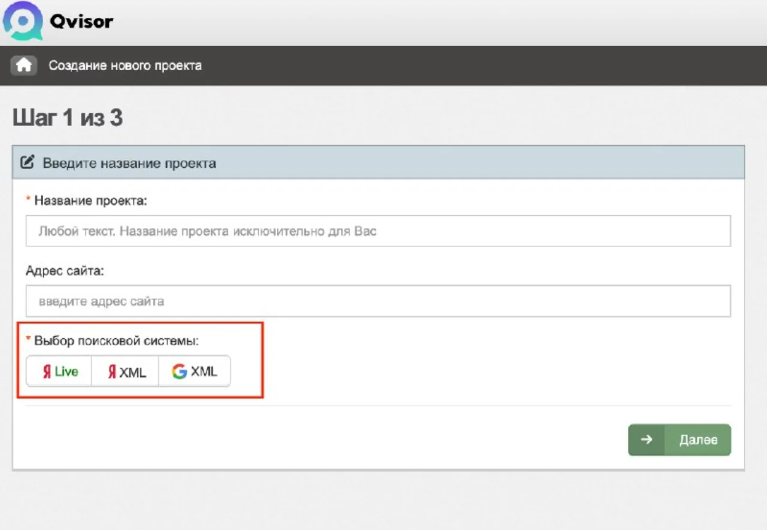Choose the Yandex XML search engine
The width and height of the screenshot is (767, 530).
click(x=125, y=372)
